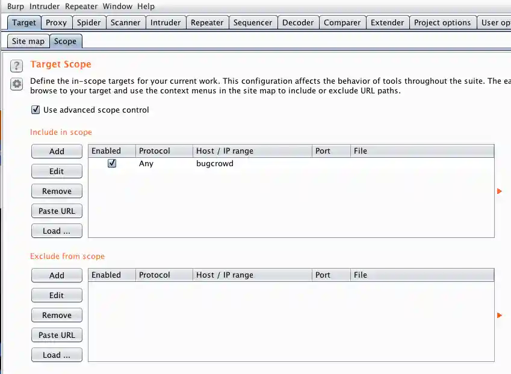Click Edit in Exclude from scope
Screen dimensions: 511x374
[x=57, y=296]
